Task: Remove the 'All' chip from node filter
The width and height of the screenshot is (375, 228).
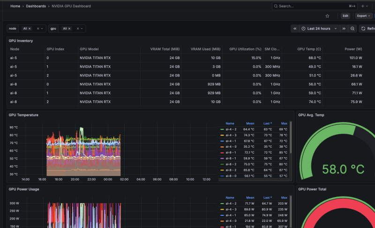Action: tap(29, 29)
